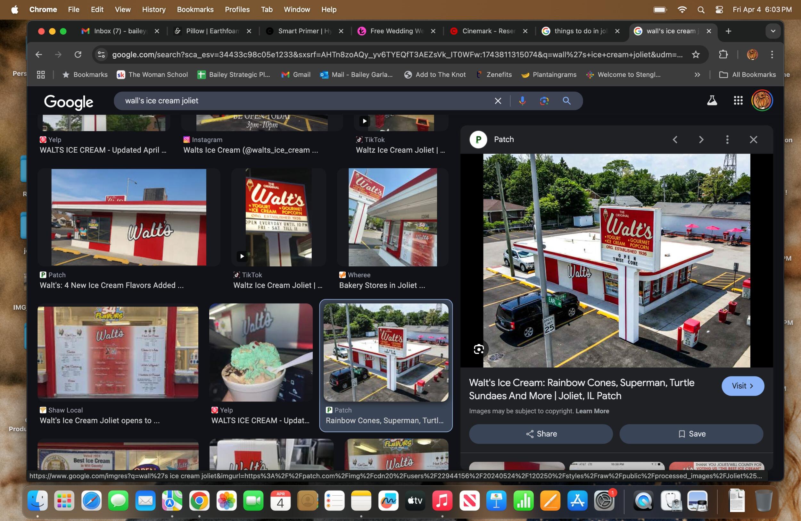
Task: Show hidden bookmarks with double chevron
Action: 697,74
